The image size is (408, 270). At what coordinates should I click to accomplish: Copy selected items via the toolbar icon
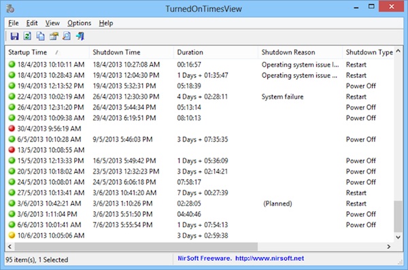[x=40, y=36]
